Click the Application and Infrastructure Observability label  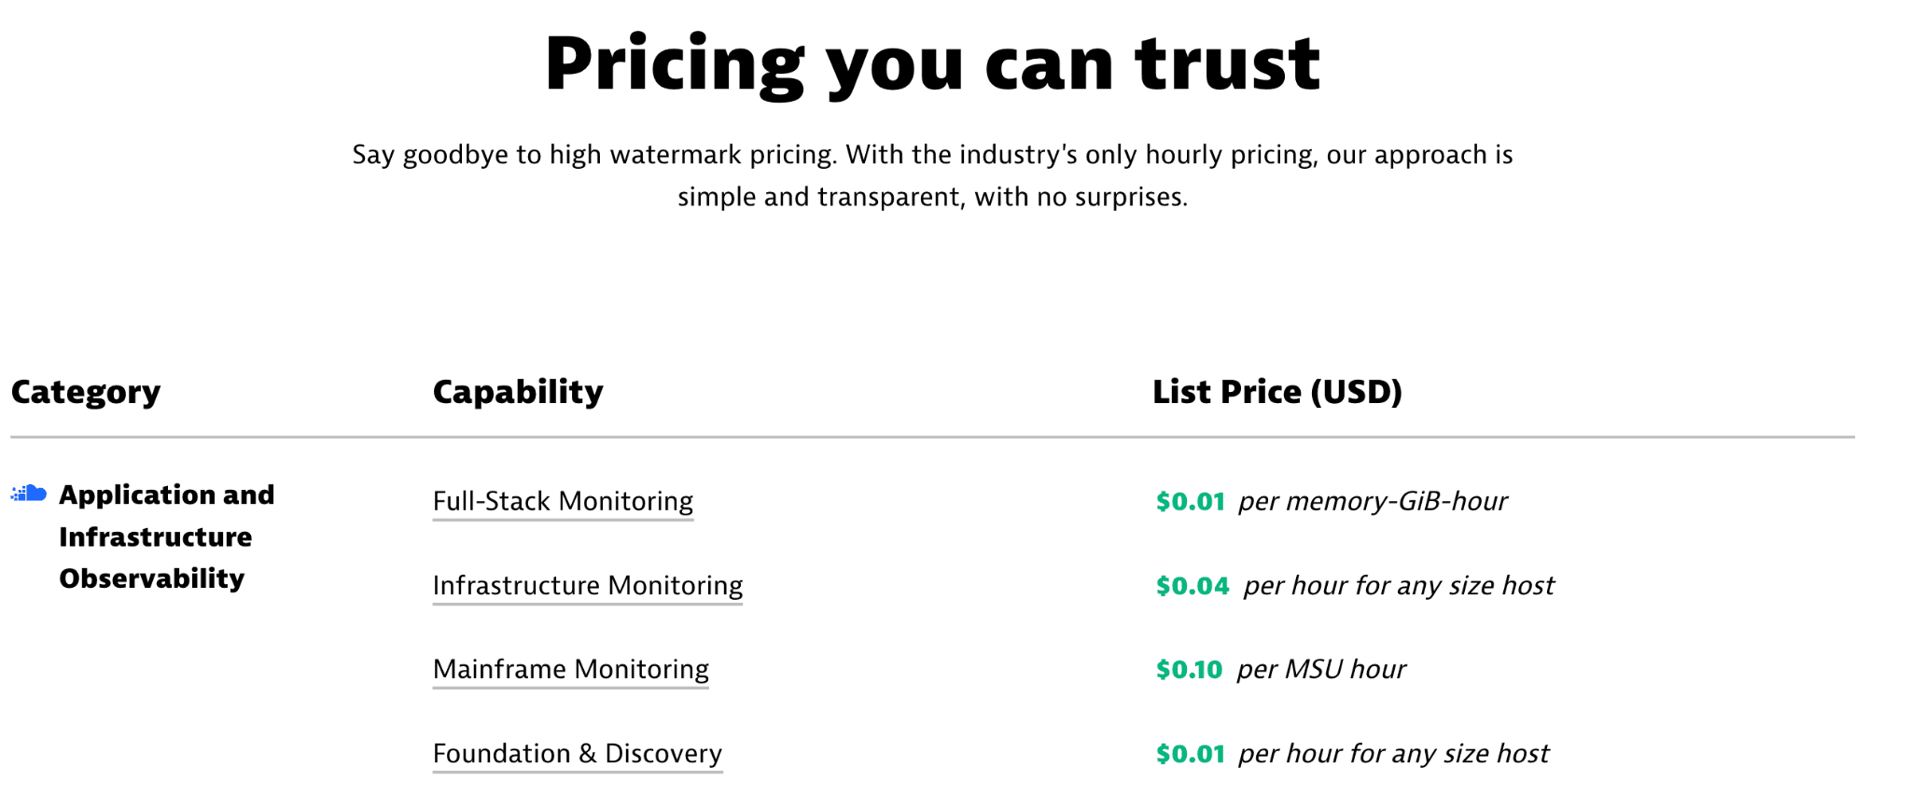[x=167, y=536]
